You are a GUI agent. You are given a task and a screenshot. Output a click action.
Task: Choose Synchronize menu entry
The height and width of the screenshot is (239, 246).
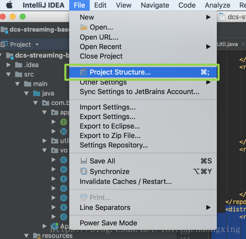pos(143,171)
